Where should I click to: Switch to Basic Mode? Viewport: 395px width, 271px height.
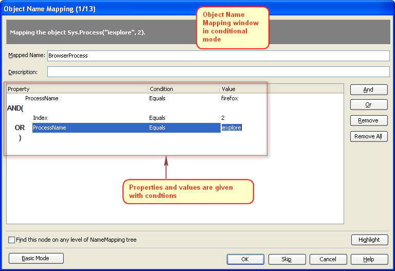click(36, 258)
